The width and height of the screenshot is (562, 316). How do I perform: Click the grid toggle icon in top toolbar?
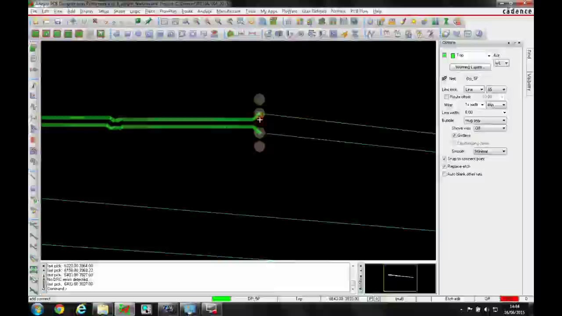tap(288, 22)
